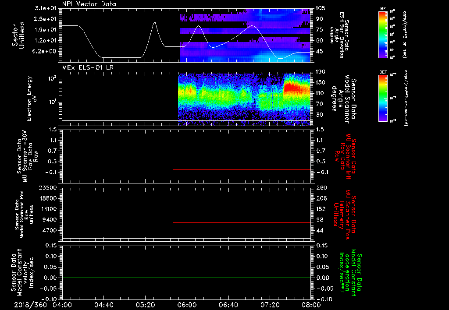
Task: Click the '06:40' time tick label
Action: pos(228,305)
